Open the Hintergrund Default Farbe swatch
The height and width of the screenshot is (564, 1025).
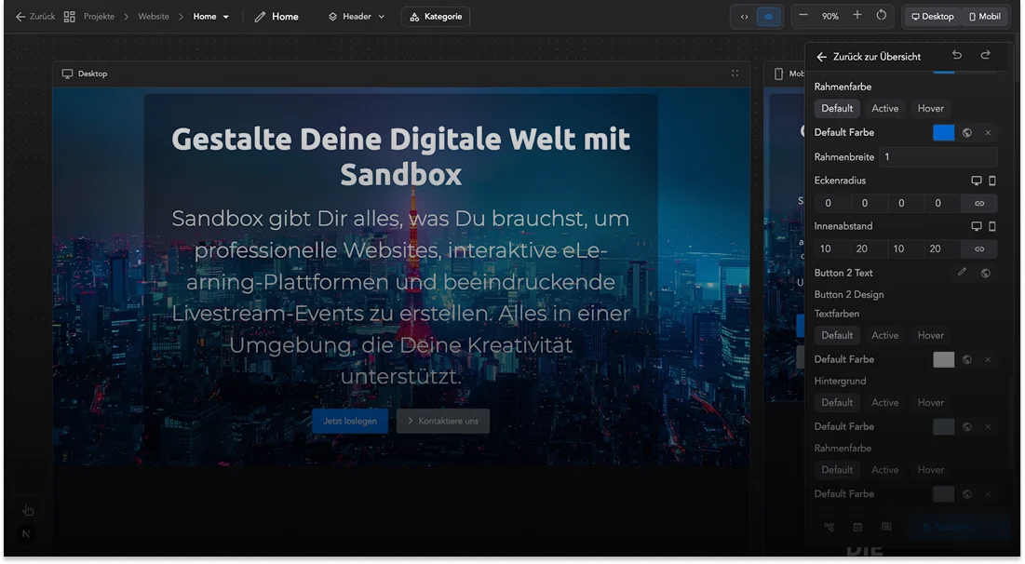(x=943, y=427)
